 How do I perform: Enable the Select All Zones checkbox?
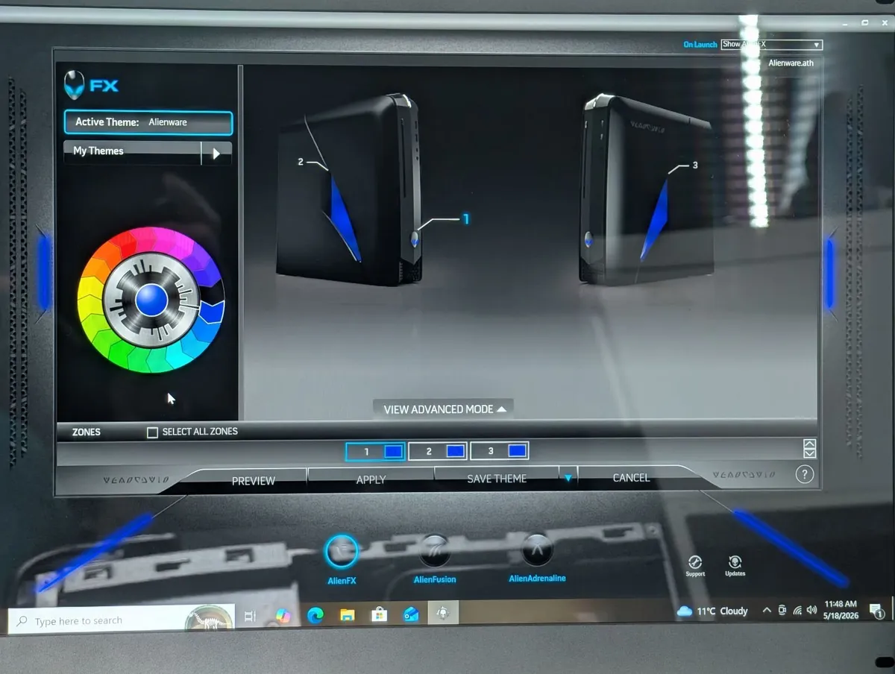click(x=152, y=432)
